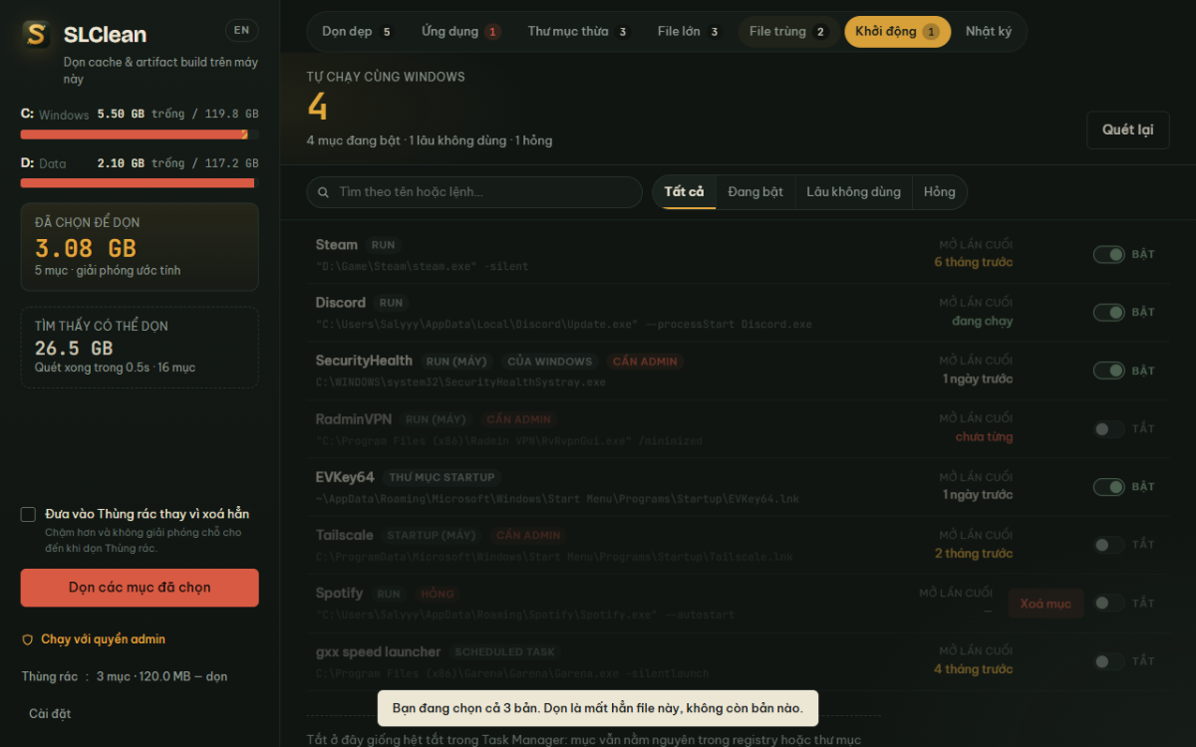This screenshot has width=1196, height=747.
Task: Click 'đang chạy' status for Discord
Action: pos(982,321)
